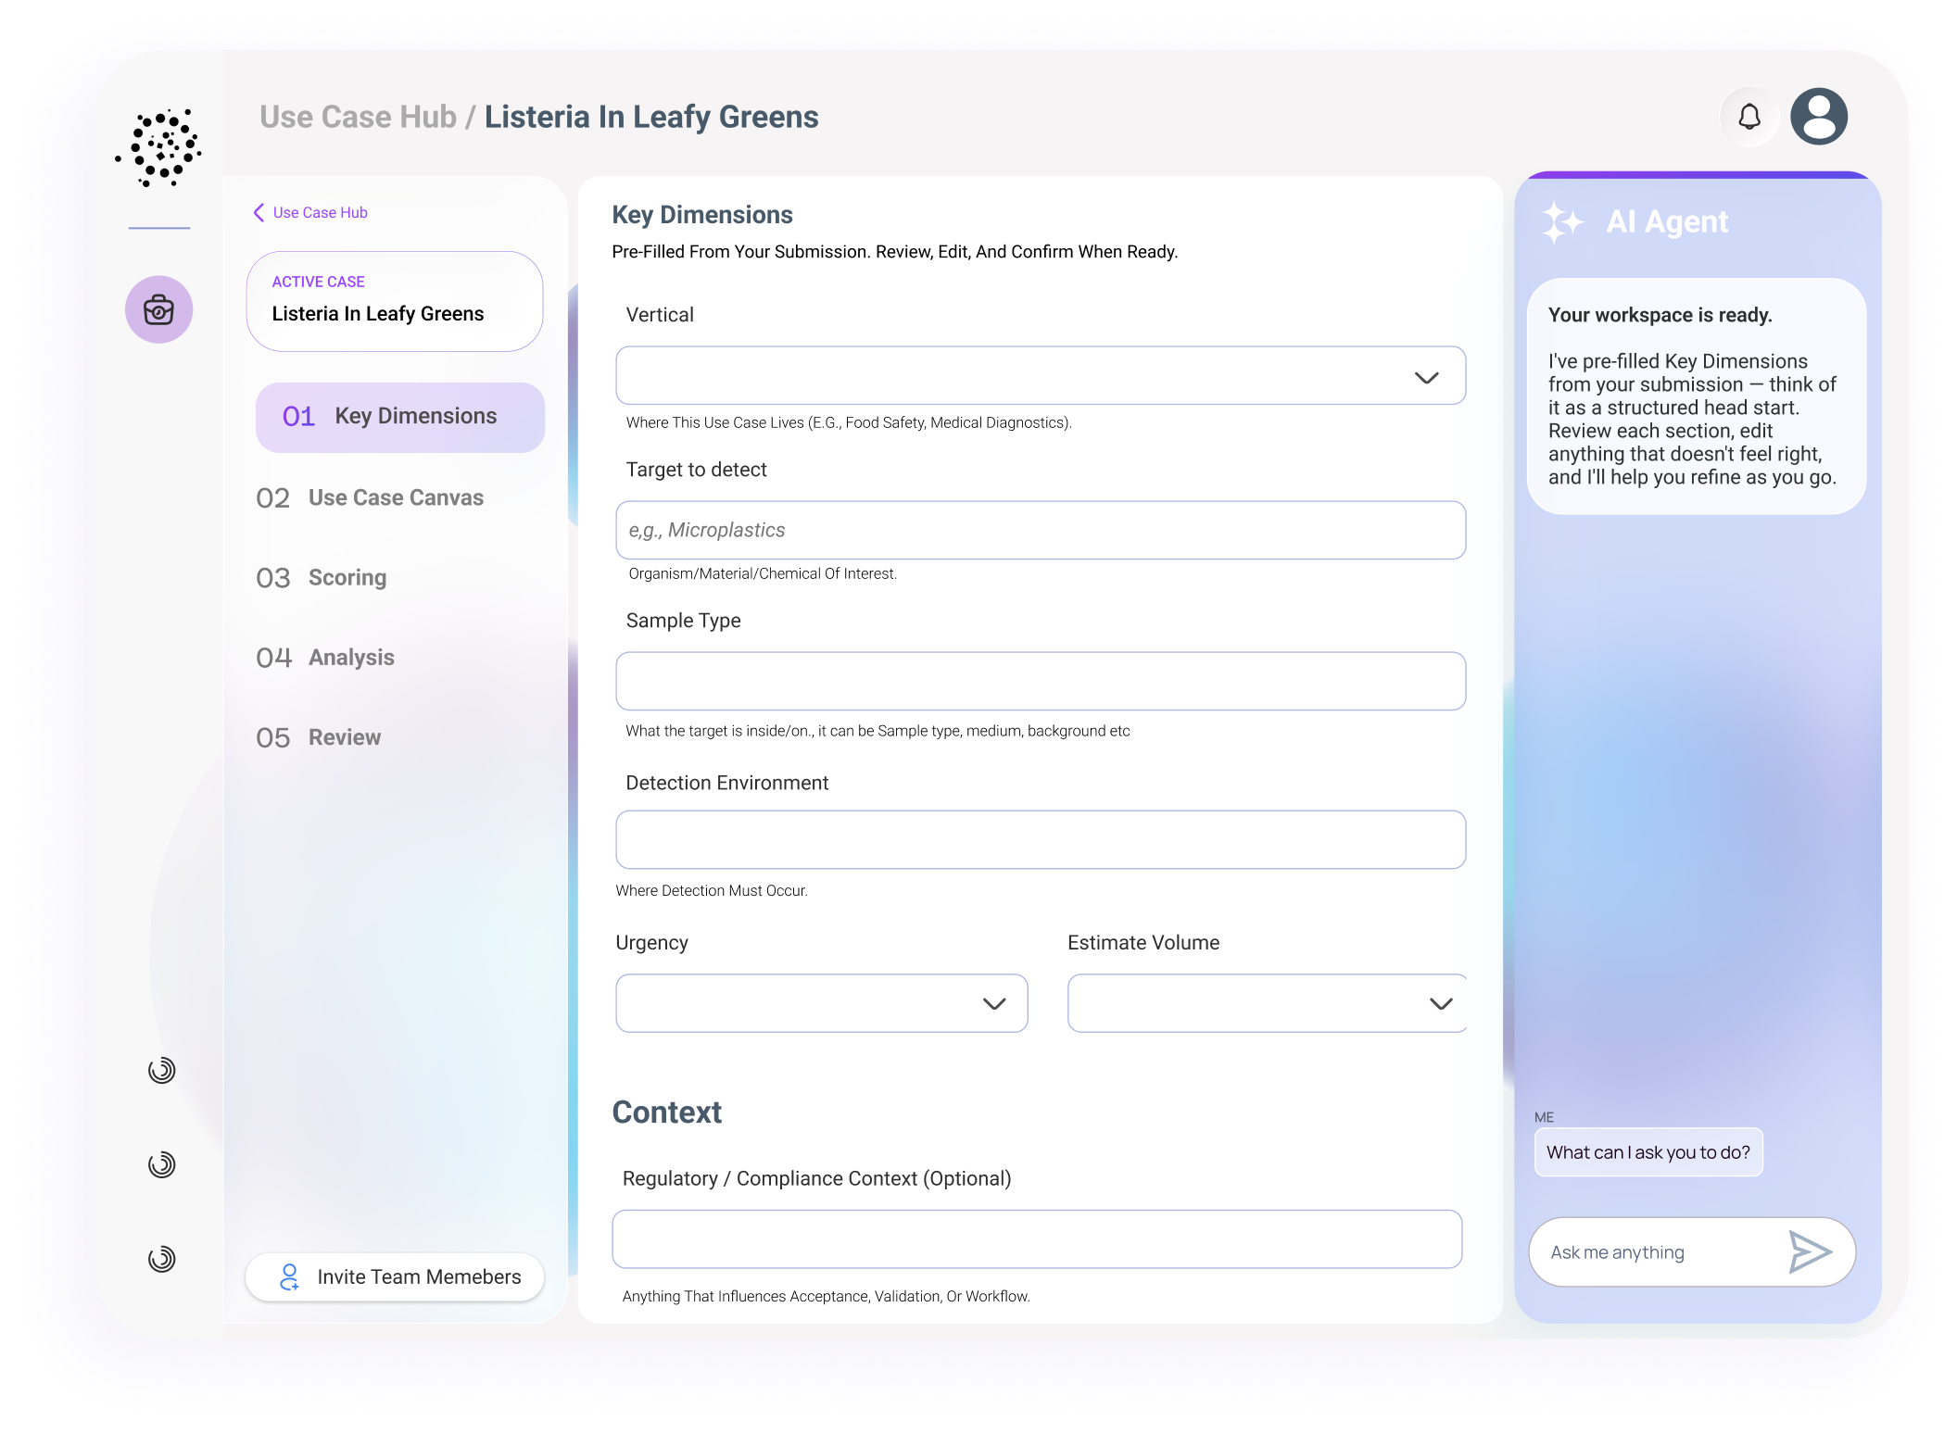Click the top spiral sidebar icon
The image size is (1957, 1433).
(x=161, y=1071)
